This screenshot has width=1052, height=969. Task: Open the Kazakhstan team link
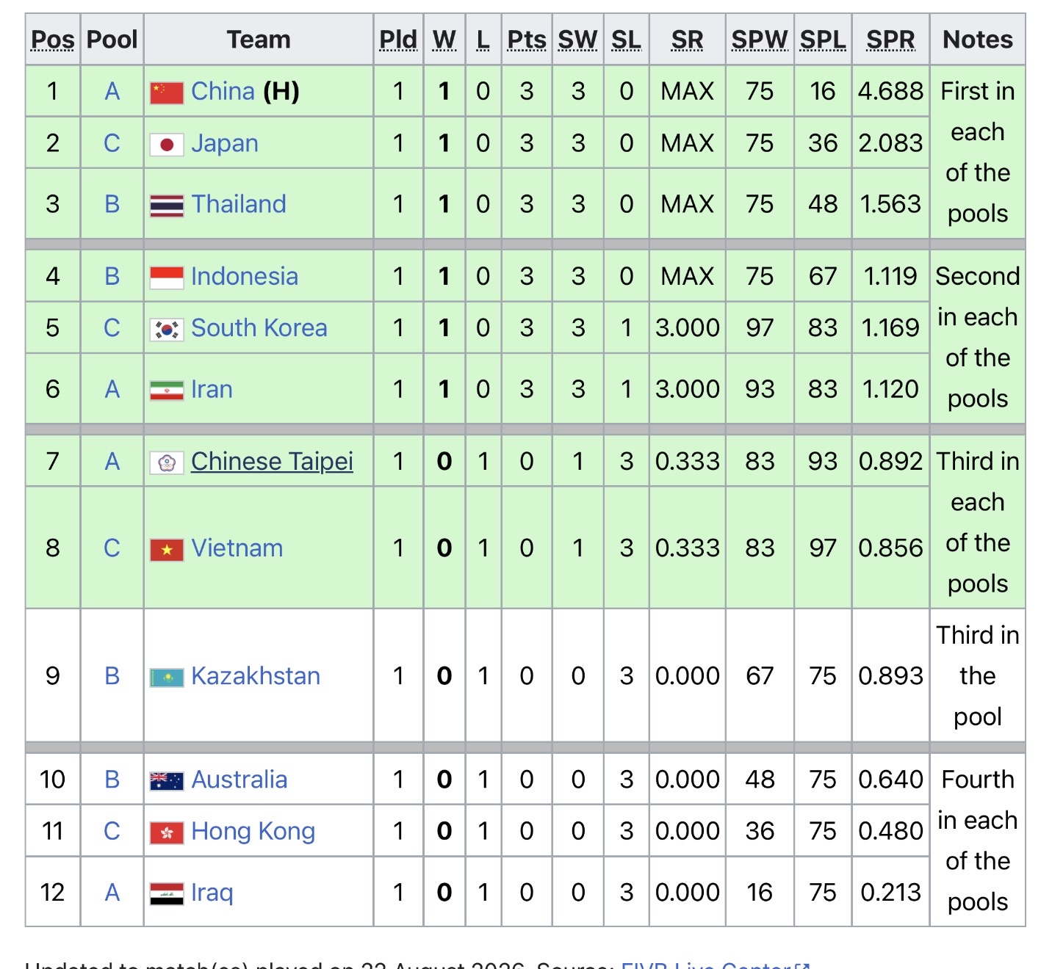pyautogui.click(x=256, y=675)
